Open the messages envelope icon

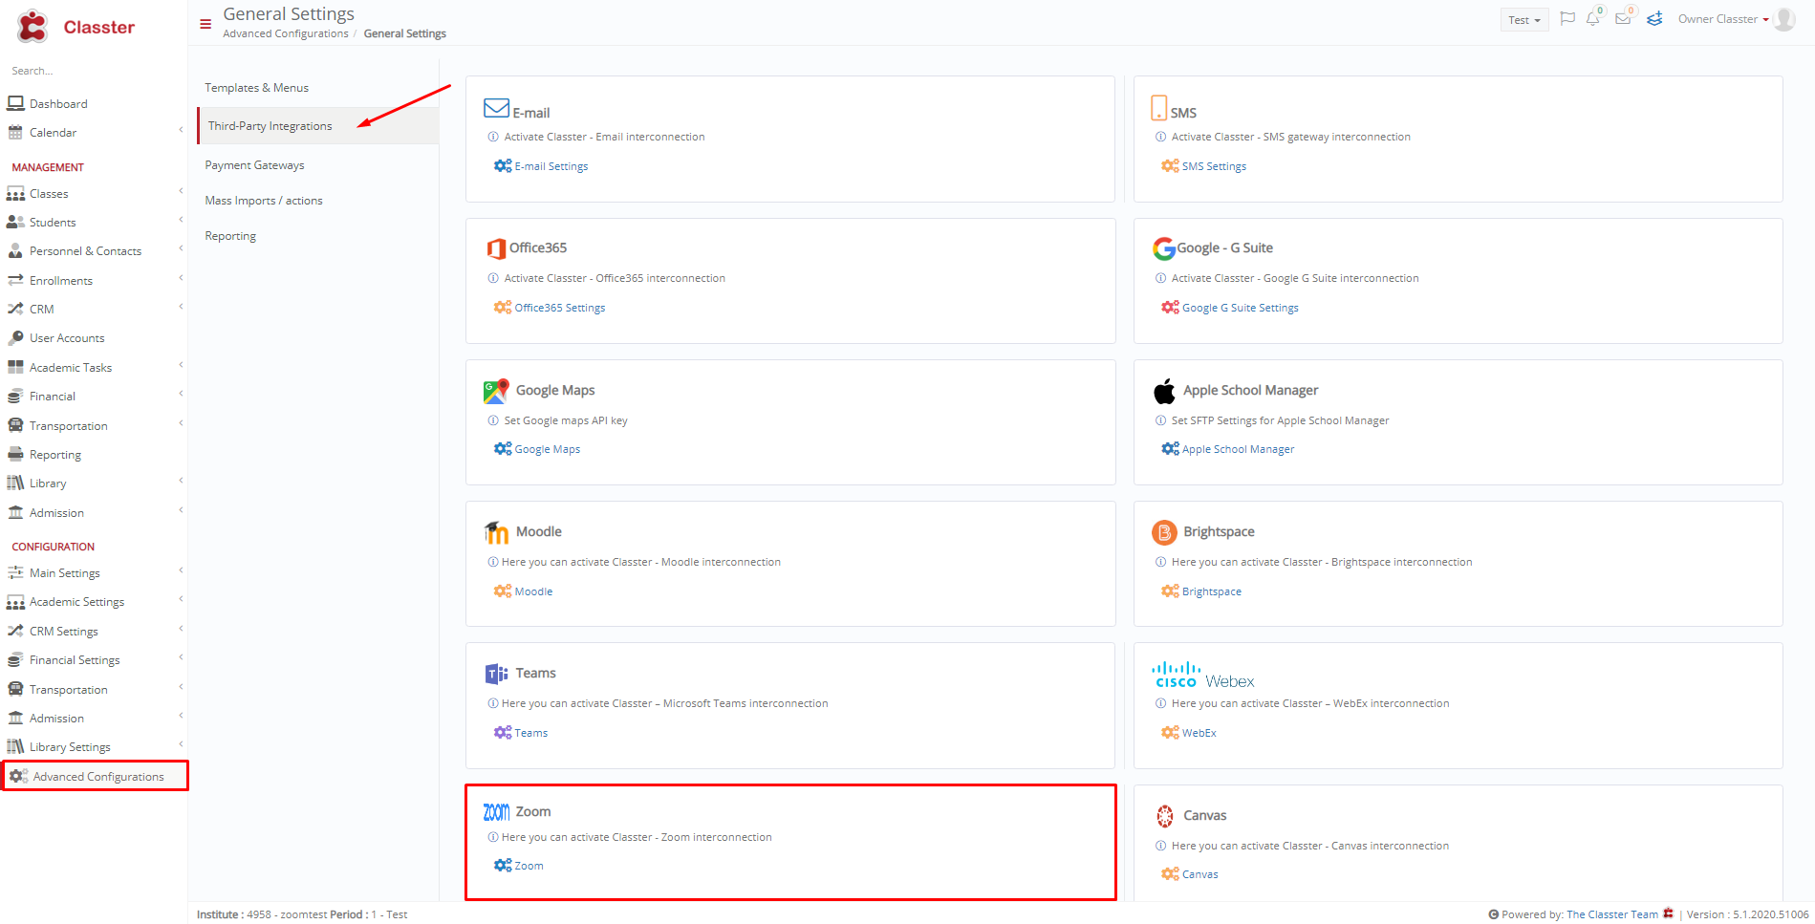[1623, 18]
